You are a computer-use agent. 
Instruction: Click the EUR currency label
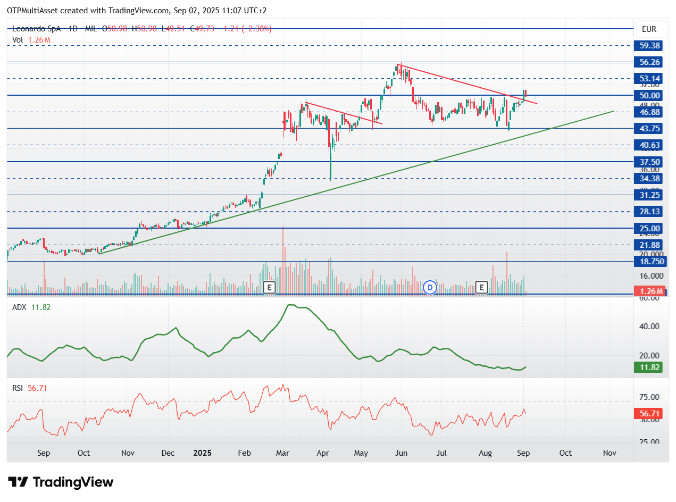pyautogui.click(x=649, y=29)
